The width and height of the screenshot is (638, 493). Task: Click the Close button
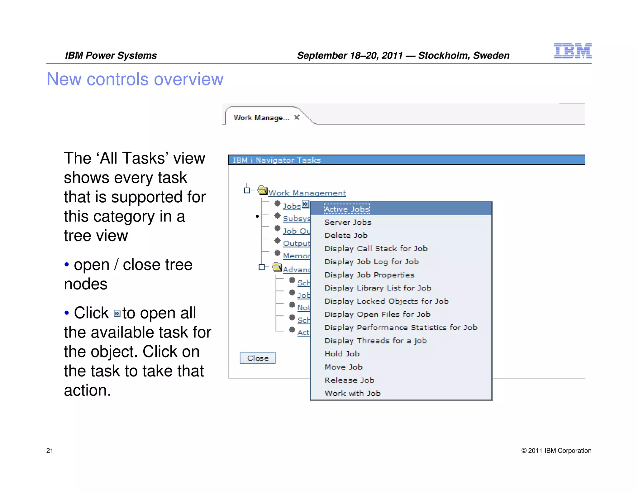tap(258, 358)
